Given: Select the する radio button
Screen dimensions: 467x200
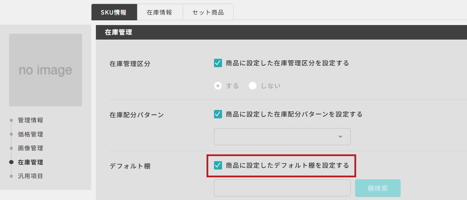Looking at the screenshot, I should coord(218,86).
